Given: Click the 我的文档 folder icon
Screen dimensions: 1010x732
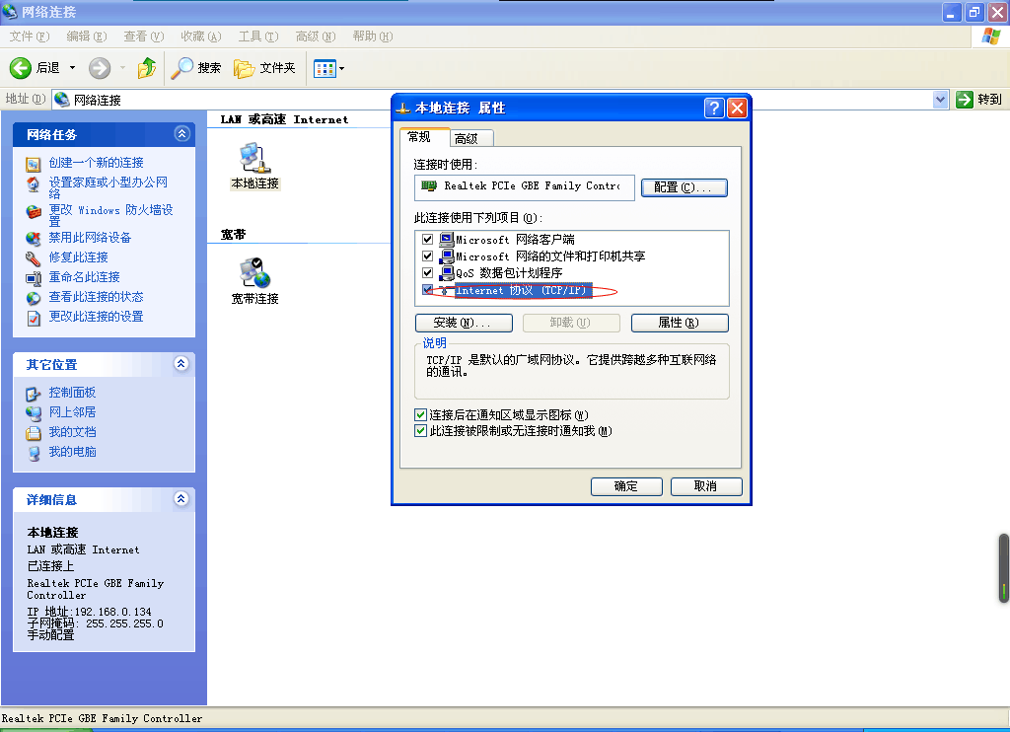Looking at the screenshot, I should pos(33,433).
